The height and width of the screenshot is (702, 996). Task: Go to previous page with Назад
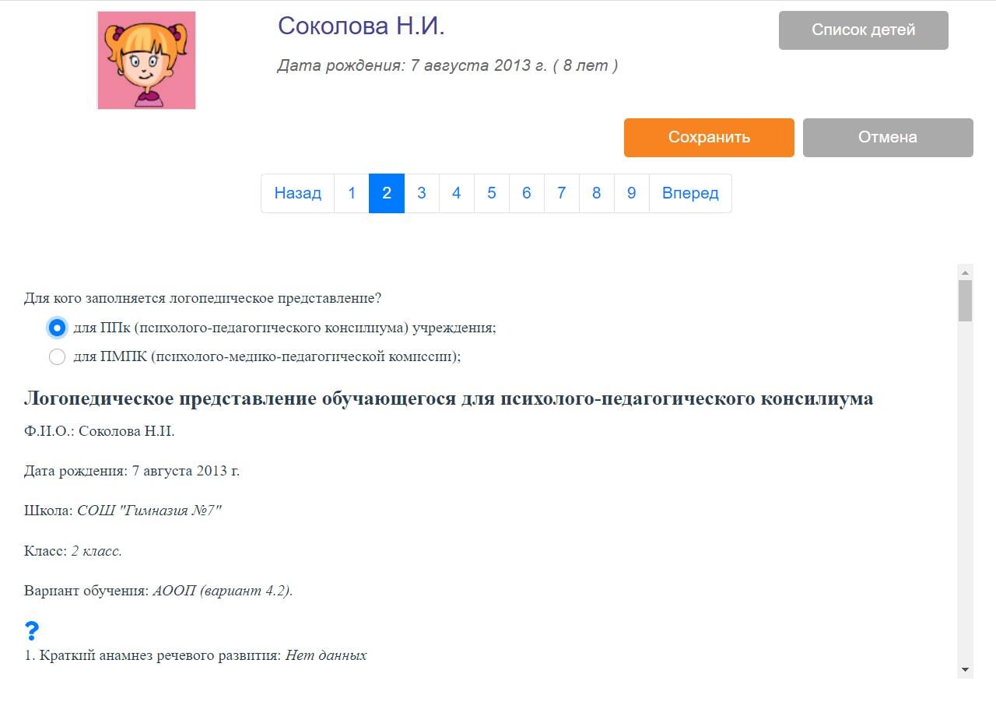297,193
